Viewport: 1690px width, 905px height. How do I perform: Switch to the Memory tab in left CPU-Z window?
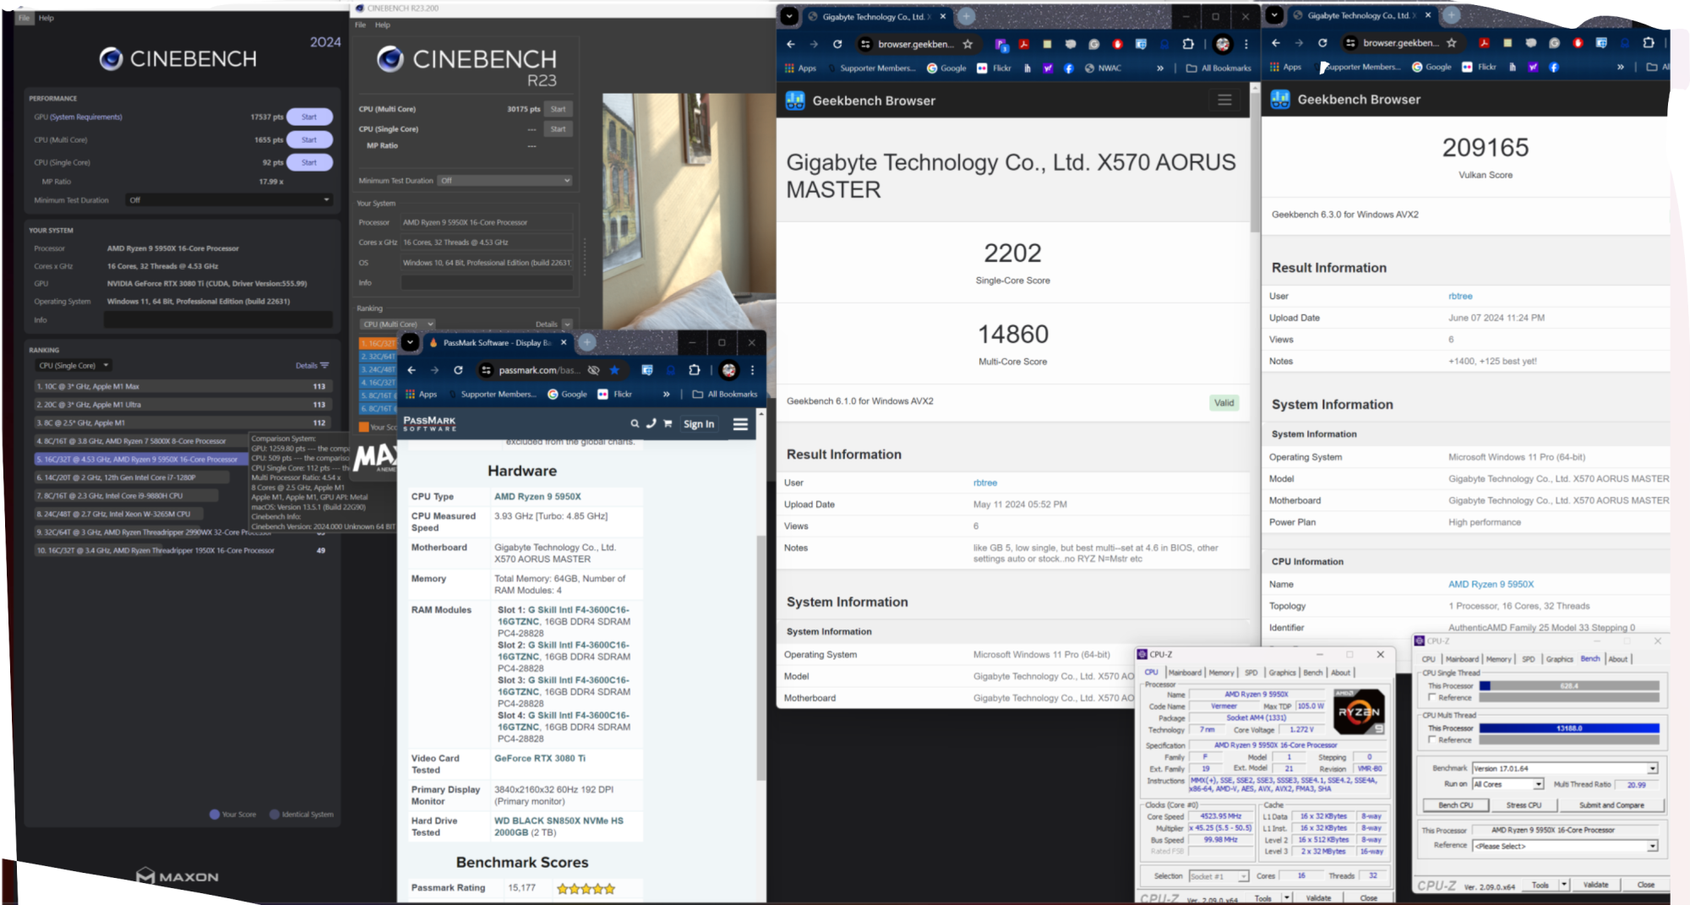(1221, 673)
